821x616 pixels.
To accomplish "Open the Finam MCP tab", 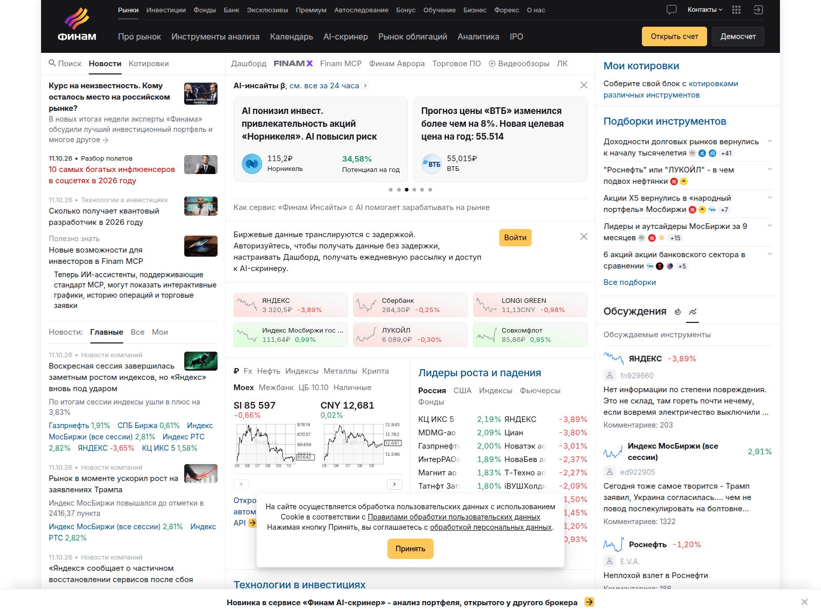I will [x=341, y=64].
